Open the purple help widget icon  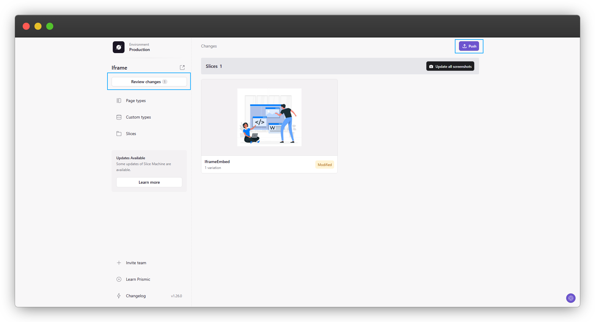[571, 298]
